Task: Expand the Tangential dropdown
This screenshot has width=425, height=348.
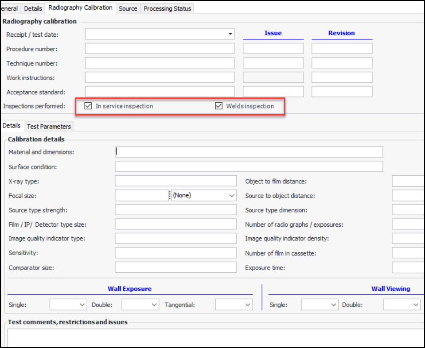Action: tap(248, 305)
